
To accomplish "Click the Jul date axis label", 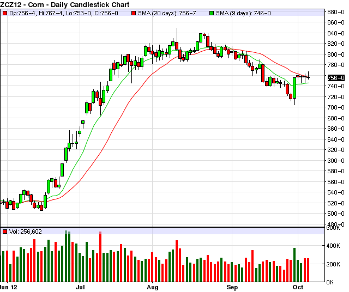I will 80,287.
